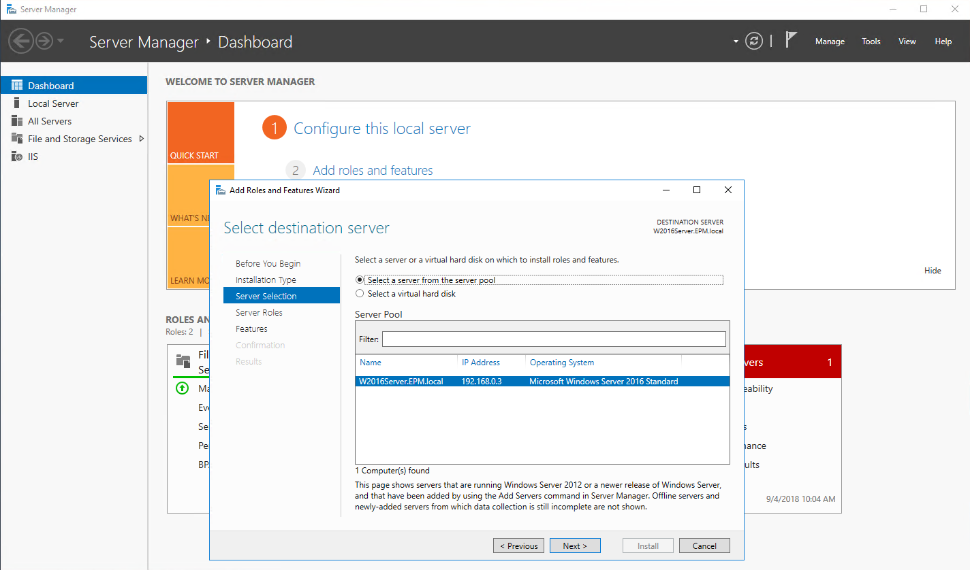Viewport: 970px width, 570px height.
Task: Select the Server Selection wizard step
Action: pyautogui.click(x=281, y=296)
